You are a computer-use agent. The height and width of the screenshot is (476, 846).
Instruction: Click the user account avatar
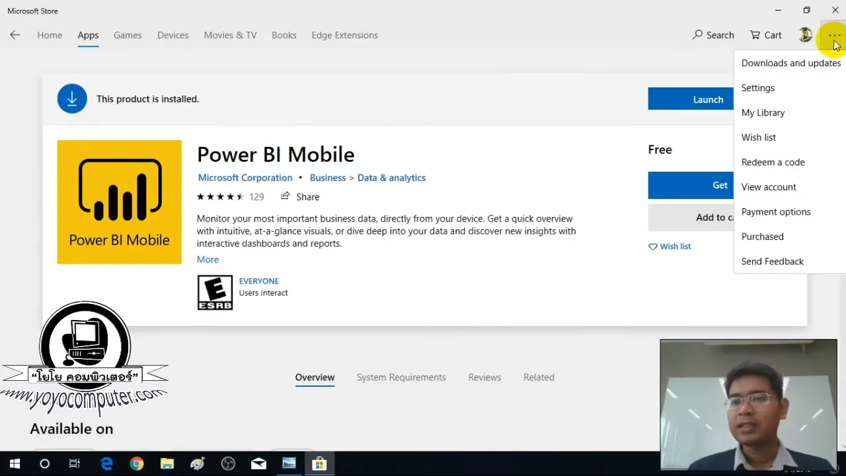click(x=805, y=35)
